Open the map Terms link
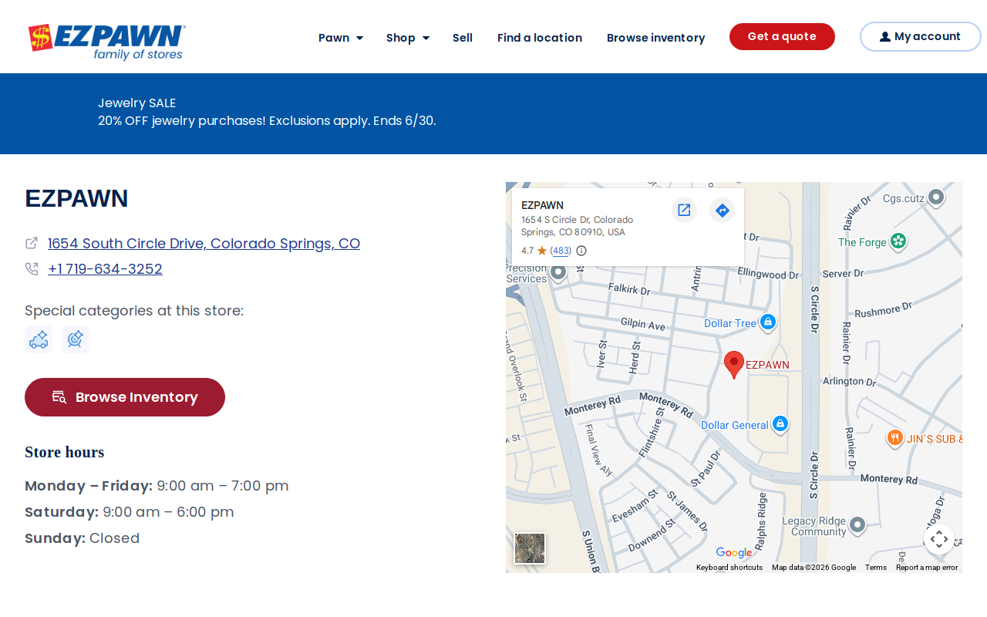The height and width of the screenshot is (617, 987). [876, 568]
